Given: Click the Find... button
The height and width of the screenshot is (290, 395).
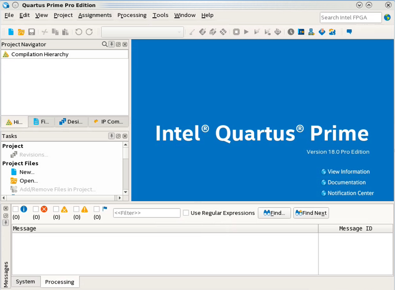Looking at the screenshot, I should 275,213.
